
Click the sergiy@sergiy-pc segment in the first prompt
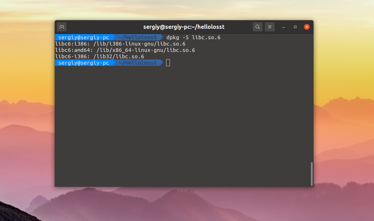[84, 38]
